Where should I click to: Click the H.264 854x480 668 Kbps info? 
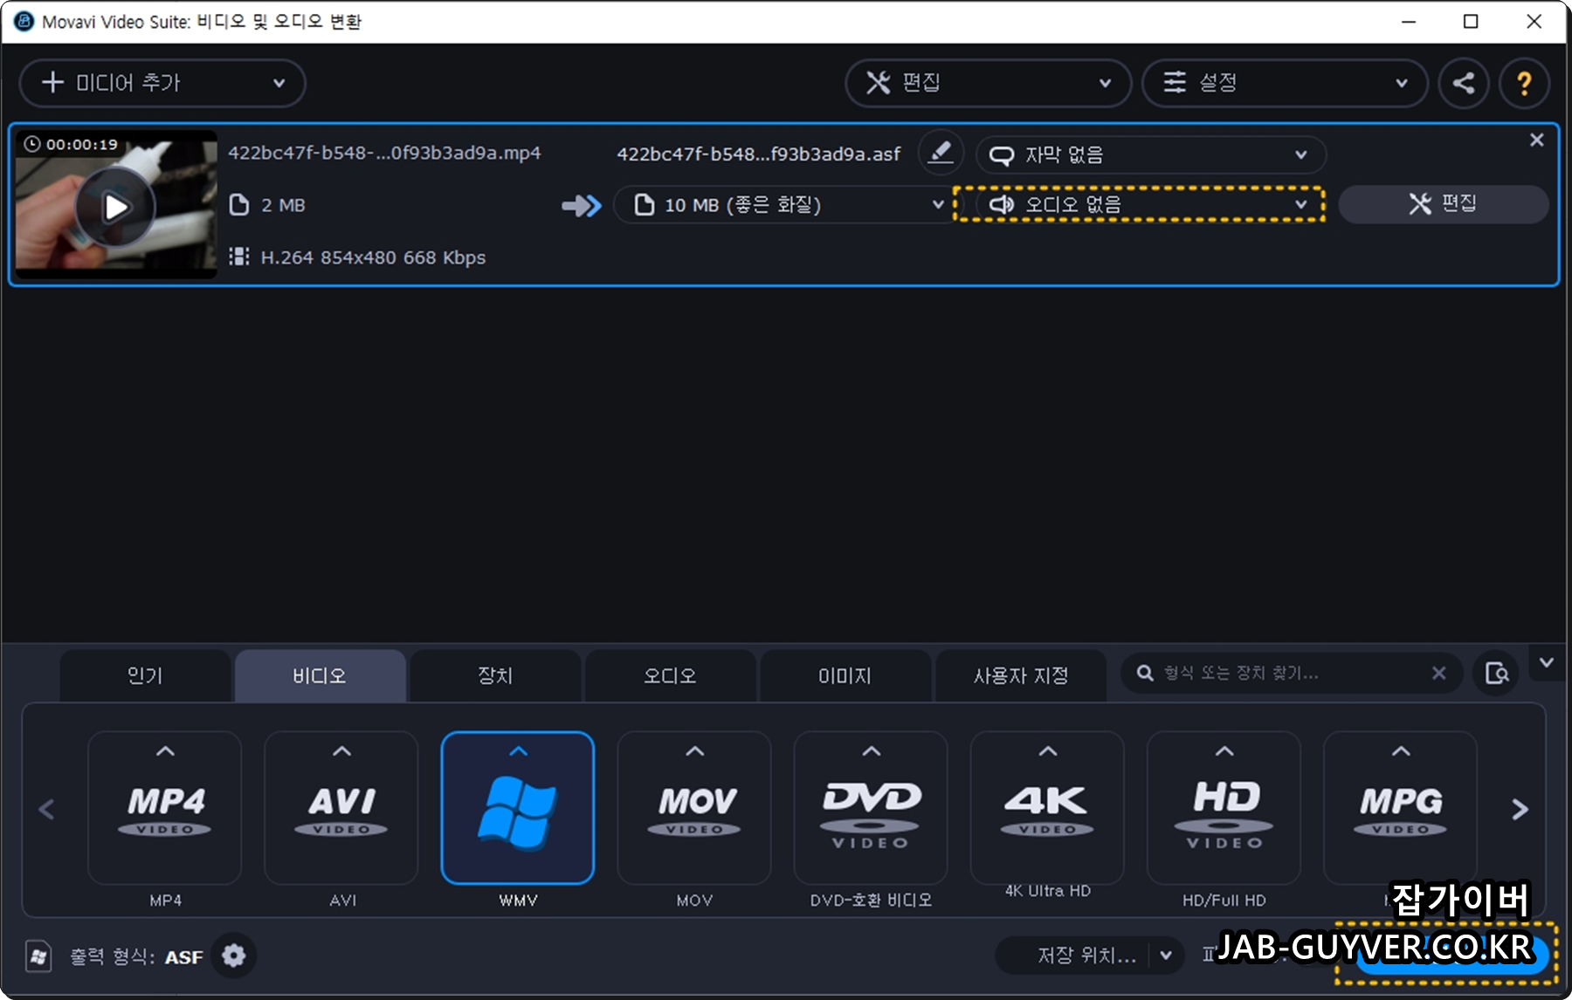pyautogui.click(x=373, y=257)
